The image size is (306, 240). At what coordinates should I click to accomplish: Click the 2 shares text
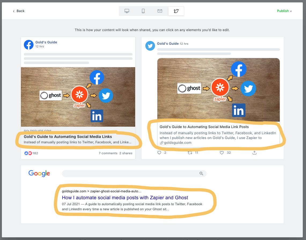pos(126,153)
